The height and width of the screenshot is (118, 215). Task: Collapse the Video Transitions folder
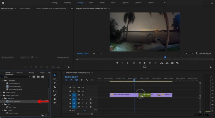[1, 95]
